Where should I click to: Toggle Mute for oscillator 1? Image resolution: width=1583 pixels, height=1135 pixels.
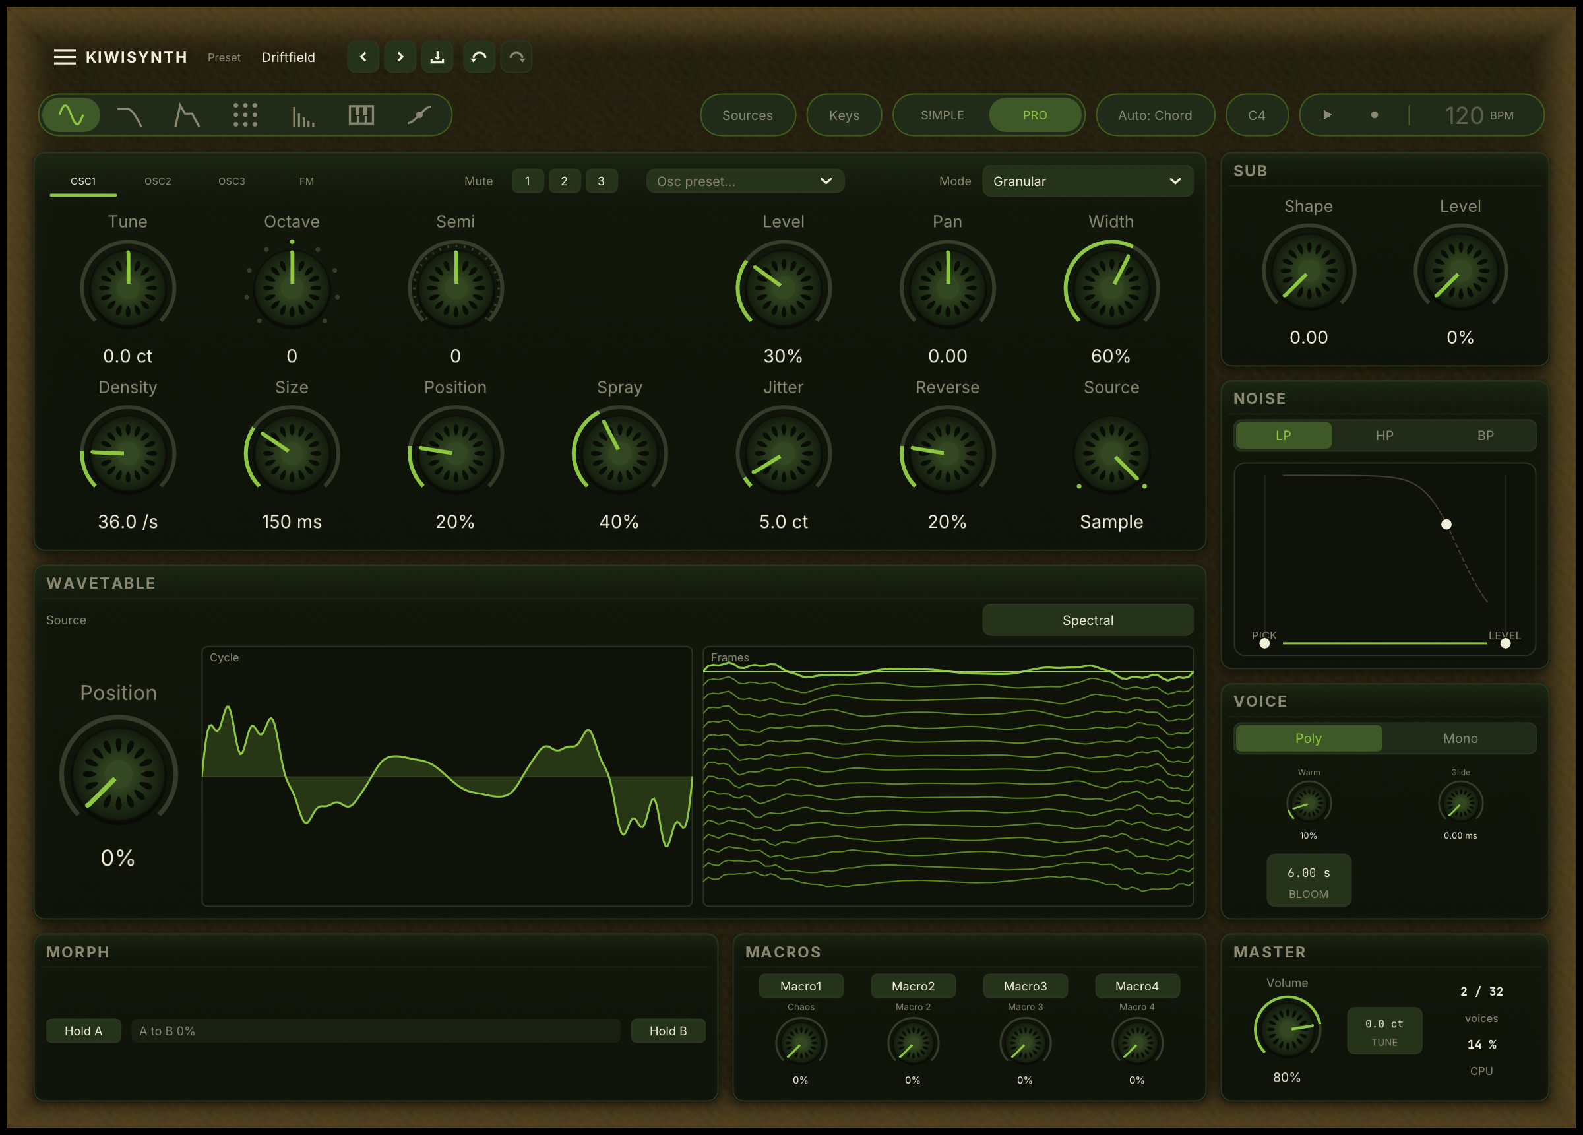point(528,181)
